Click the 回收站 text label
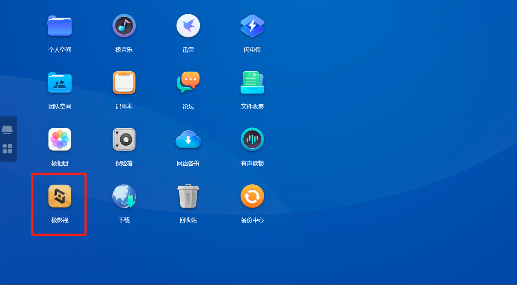The image size is (517, 285). click(188, 220)
